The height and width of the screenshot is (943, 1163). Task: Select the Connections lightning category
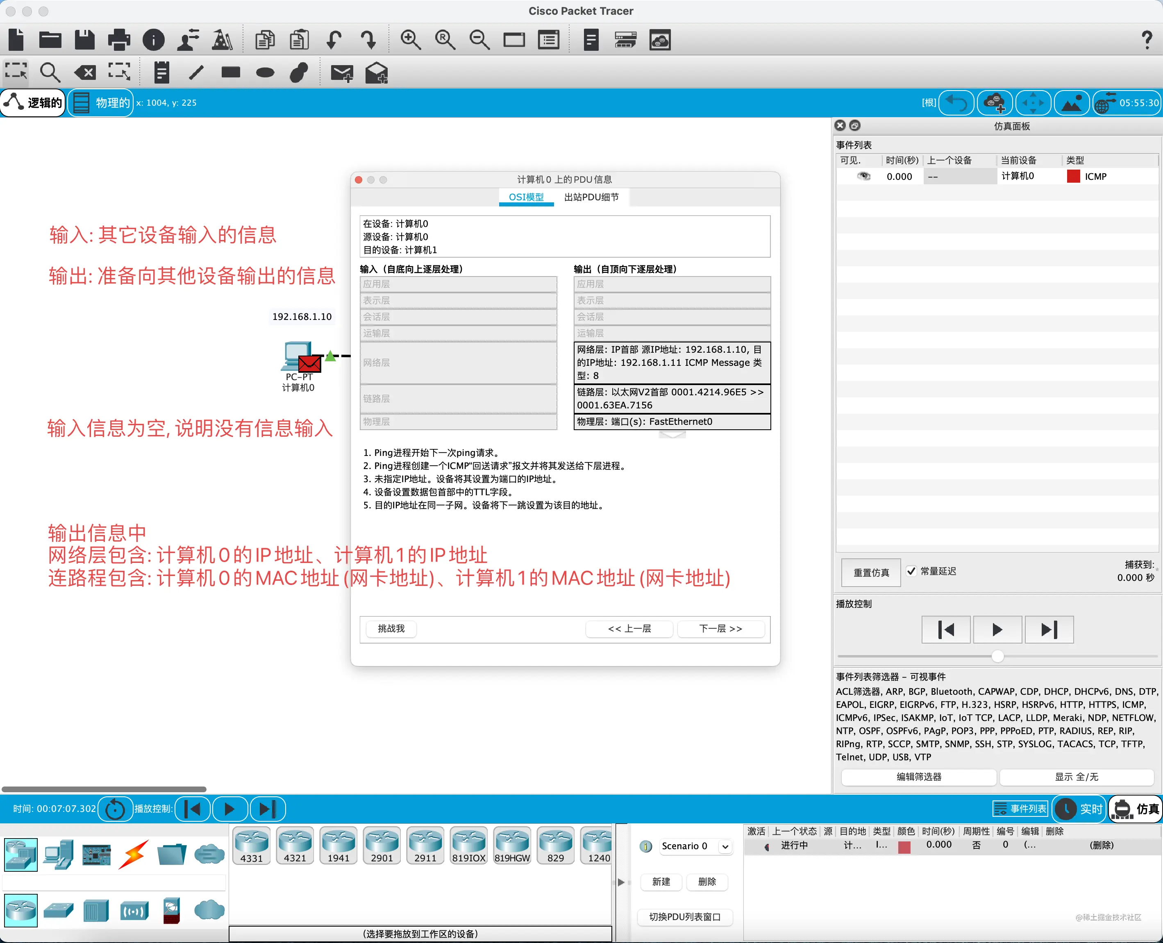pyautogui.click(x=134, y=855)
